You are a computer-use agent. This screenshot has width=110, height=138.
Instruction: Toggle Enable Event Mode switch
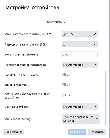pos(64,84)
